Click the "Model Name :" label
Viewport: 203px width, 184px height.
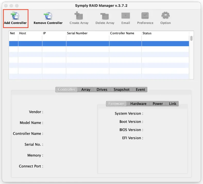[x=31, y=122]
